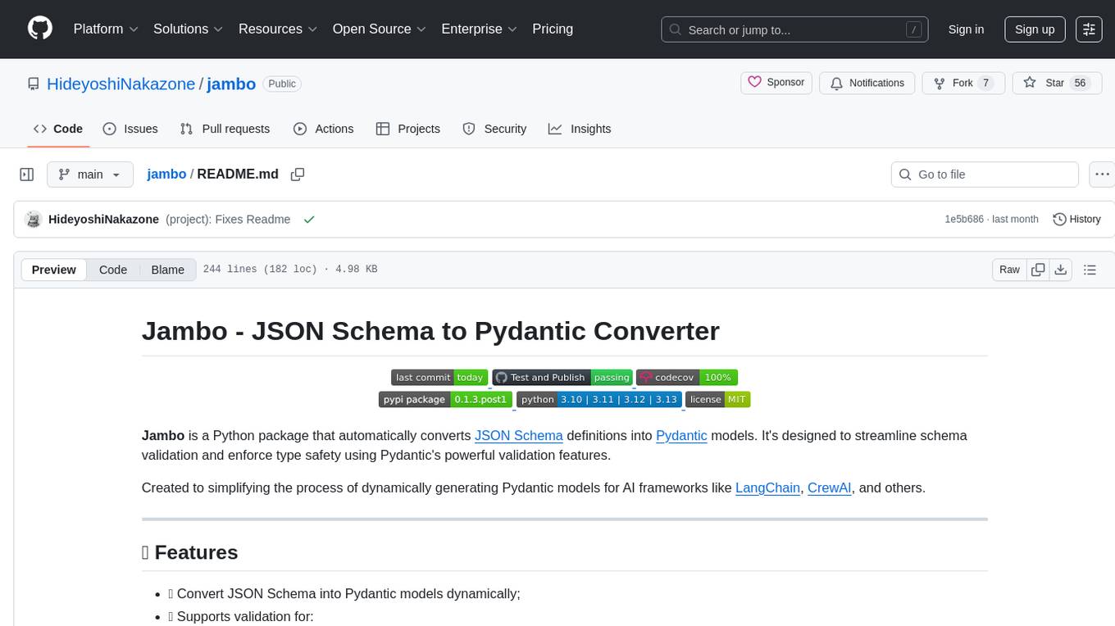
Task: Show commit status check mark details
Action: tap(309, 220)
